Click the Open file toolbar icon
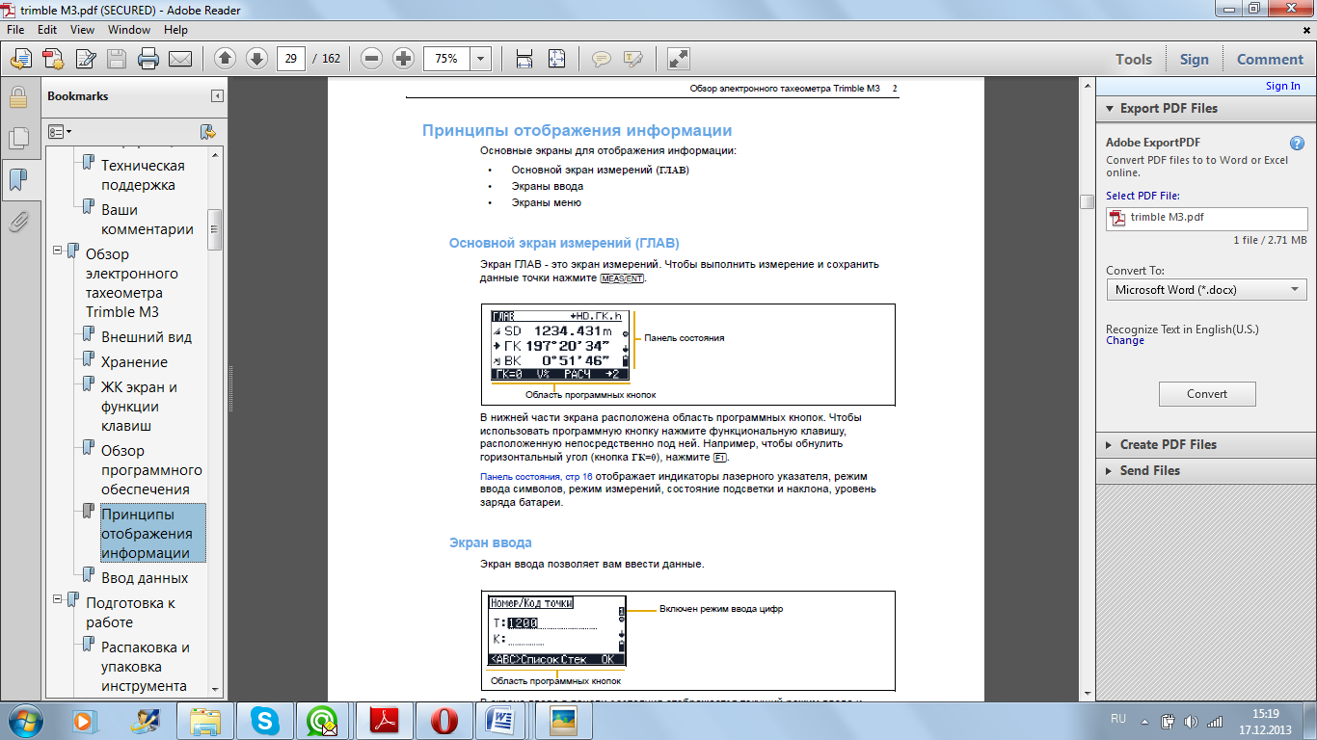Image resolution: width=1317 pixels, height=740 pixels. tap(20, 59)
